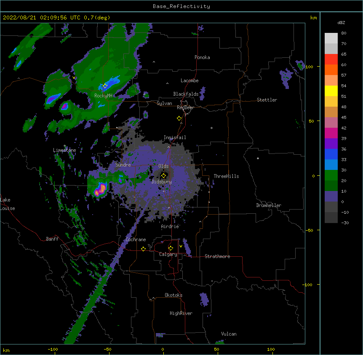This screenshot has height=355, width=363.
Task: Click the Lacombe city label
Action: pyautogui.click(x=190, y=81)
